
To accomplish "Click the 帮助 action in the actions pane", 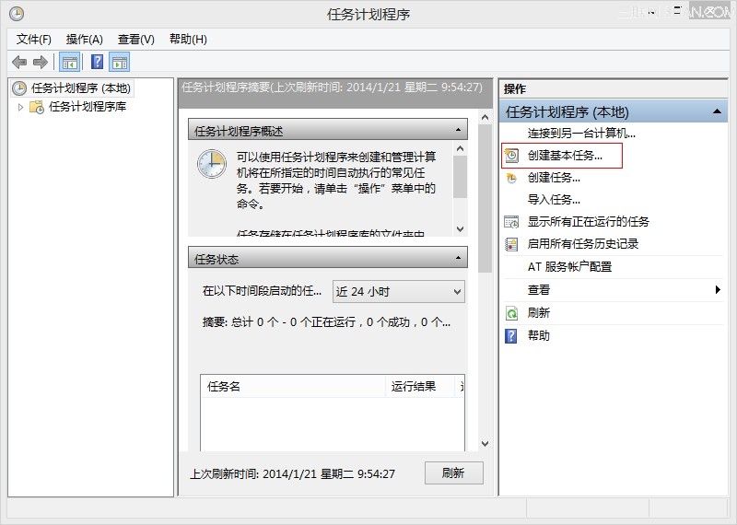I will pyautogui.click(x=539, y=335).
